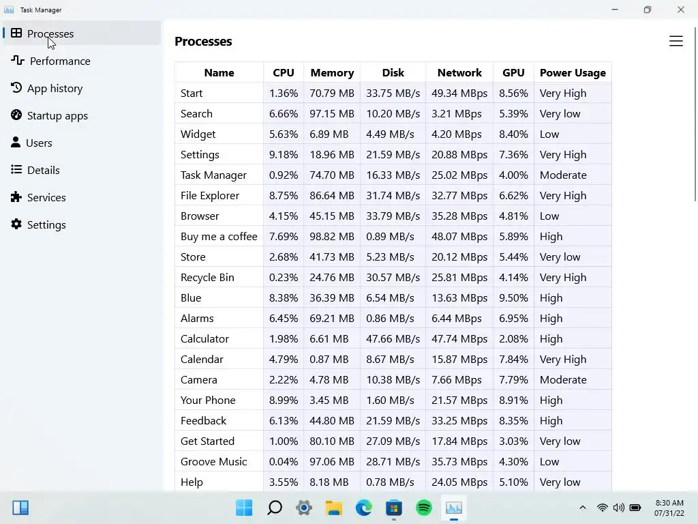The width and height of the screenshot is (698, 524).
Task: Click the Windows Start button on taskbar
Action: [244, 508]
